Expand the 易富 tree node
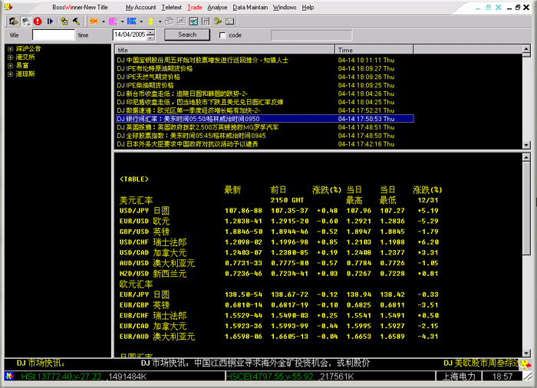Screen dimensions: 537x388 [x=10, y=65]
